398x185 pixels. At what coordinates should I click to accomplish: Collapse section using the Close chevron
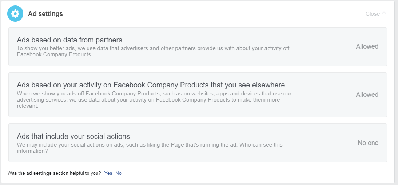tap(384, 13)
